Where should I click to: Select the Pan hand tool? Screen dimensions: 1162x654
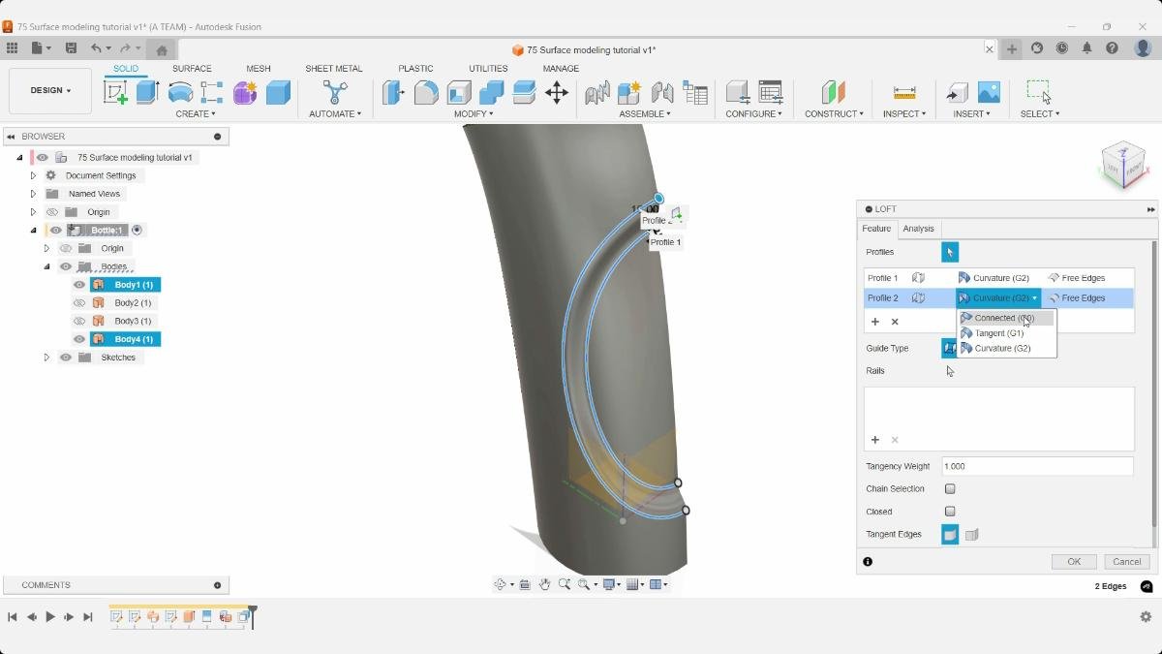coord(544,584)
